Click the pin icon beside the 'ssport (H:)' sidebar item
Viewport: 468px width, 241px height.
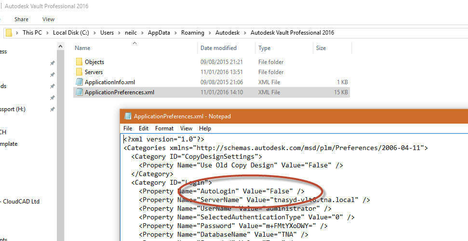click(x=52, y=109)
